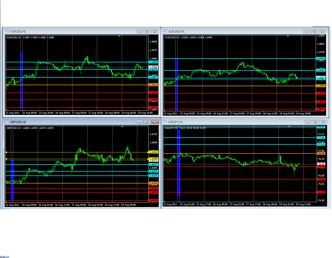332x258 pixels.
Task: Minimize the GBPUSD,H1 chart window
Action: 140,122
